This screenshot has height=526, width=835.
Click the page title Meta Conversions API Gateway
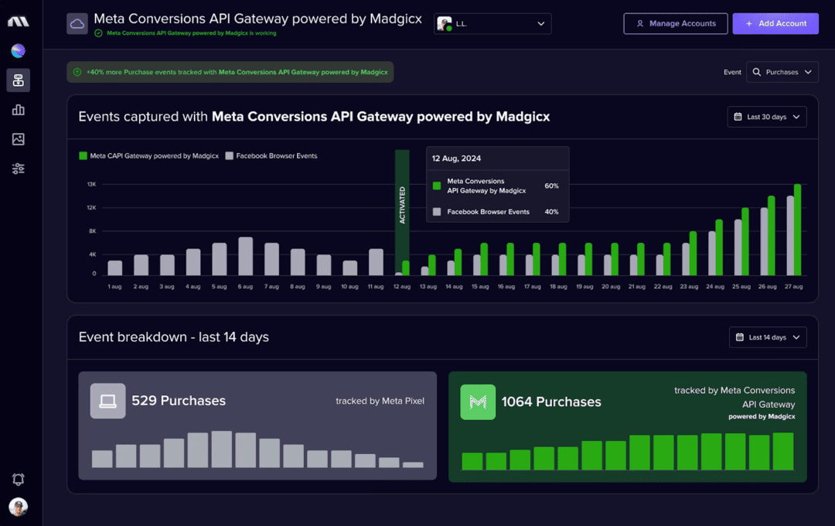coord(257,19)
